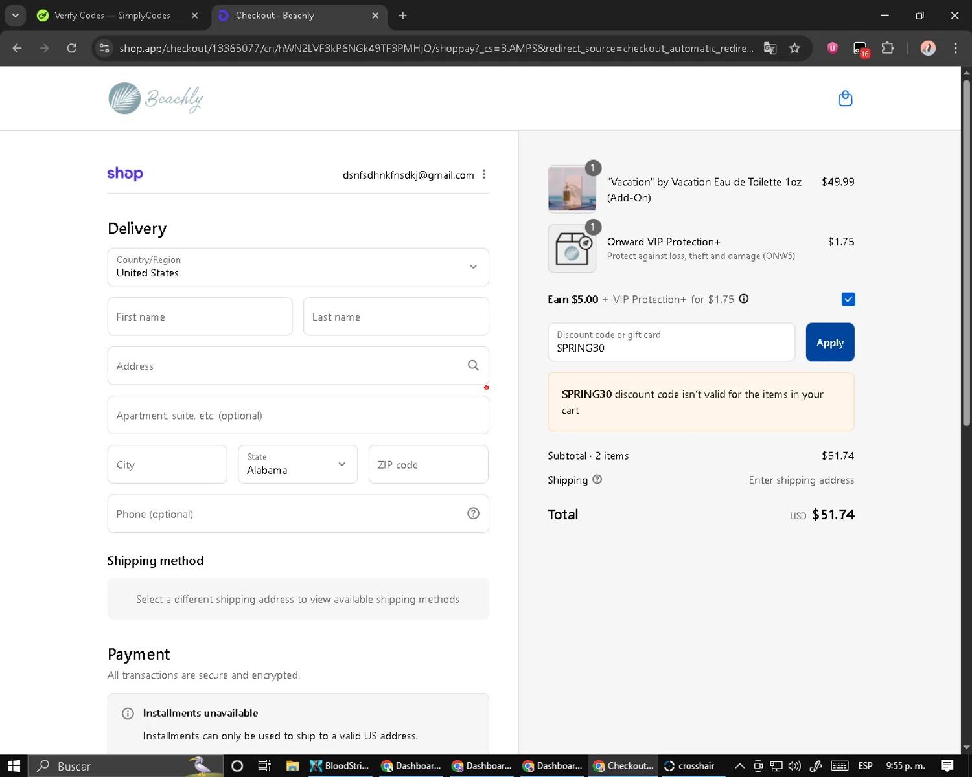
Task: Switch to crosshair taskbar app
Action: pyautogui.click(x=689, y=766)
